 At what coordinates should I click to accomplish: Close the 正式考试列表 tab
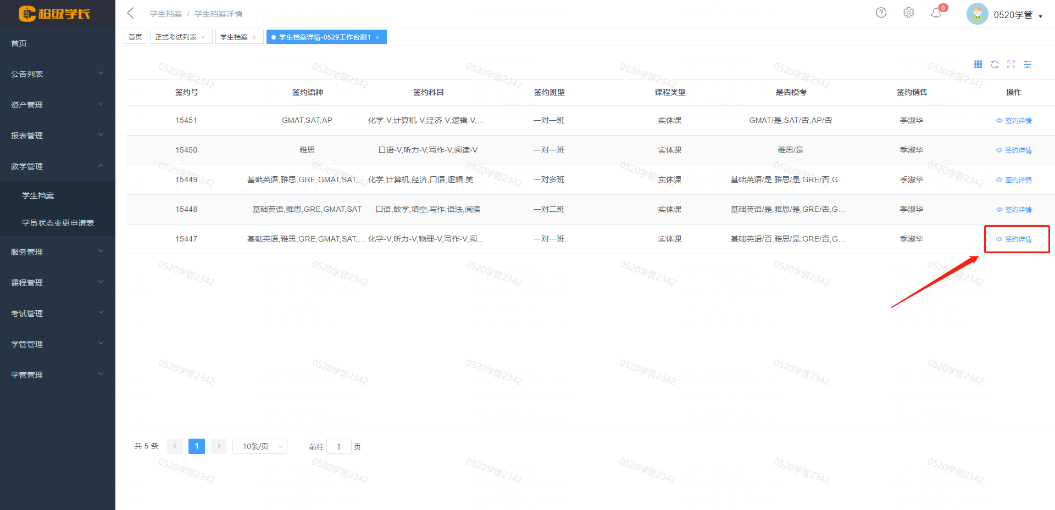pos(203,37)
